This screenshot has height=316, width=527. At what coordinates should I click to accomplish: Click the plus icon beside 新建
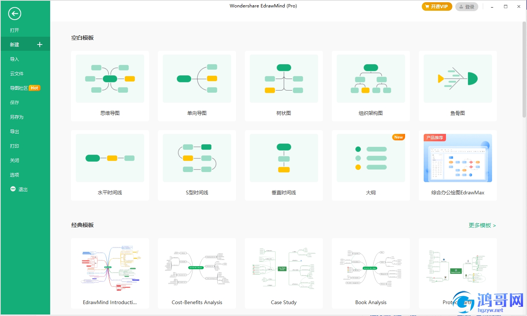pyautogui.click(x=40, y=45)
